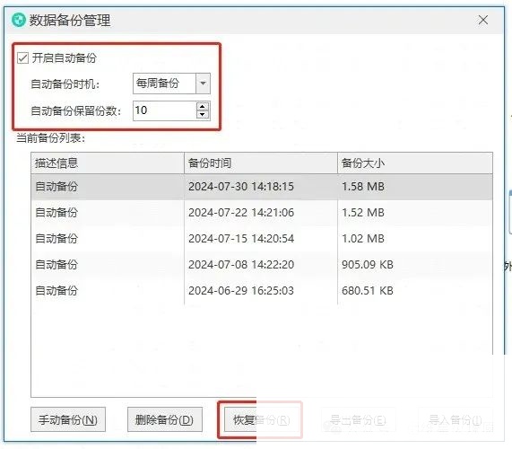Sort list by 备份大小 column header
The height and width of the screenshot is (449, 512).
tap(415, 163)
